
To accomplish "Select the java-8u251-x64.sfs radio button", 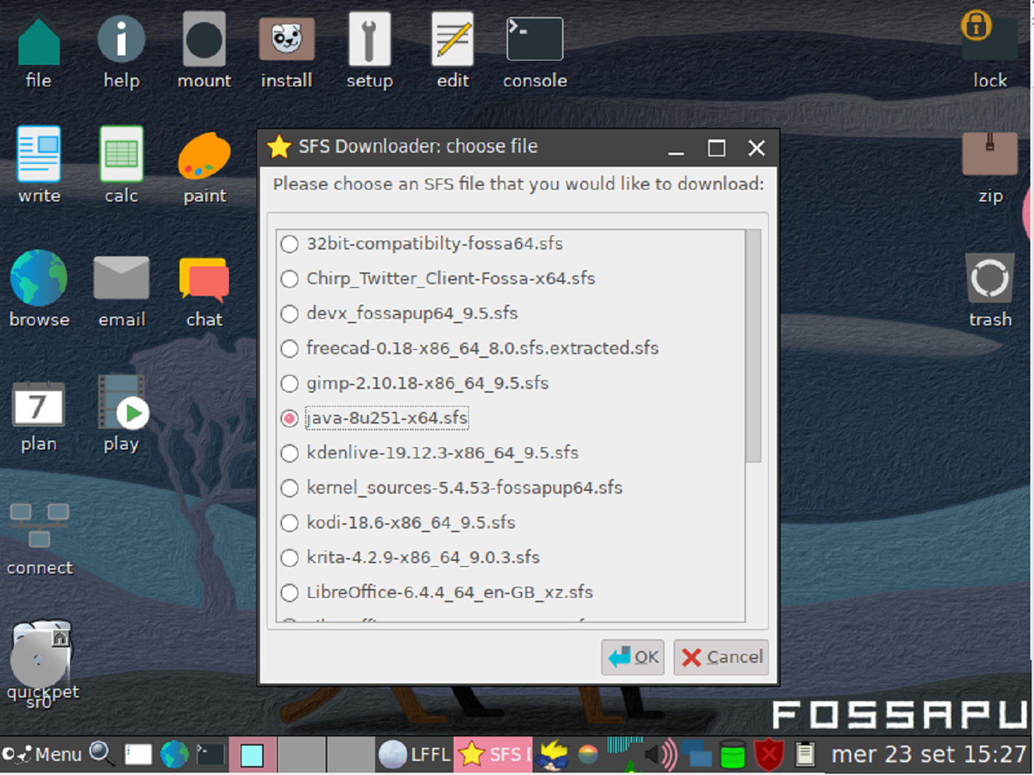I will (289, 418).
